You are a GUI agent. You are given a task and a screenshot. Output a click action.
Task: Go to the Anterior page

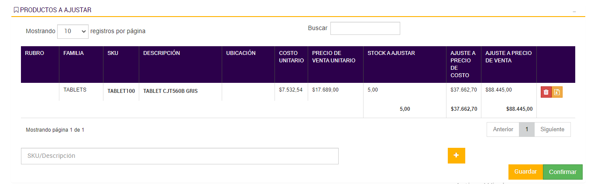coord(503,129)
